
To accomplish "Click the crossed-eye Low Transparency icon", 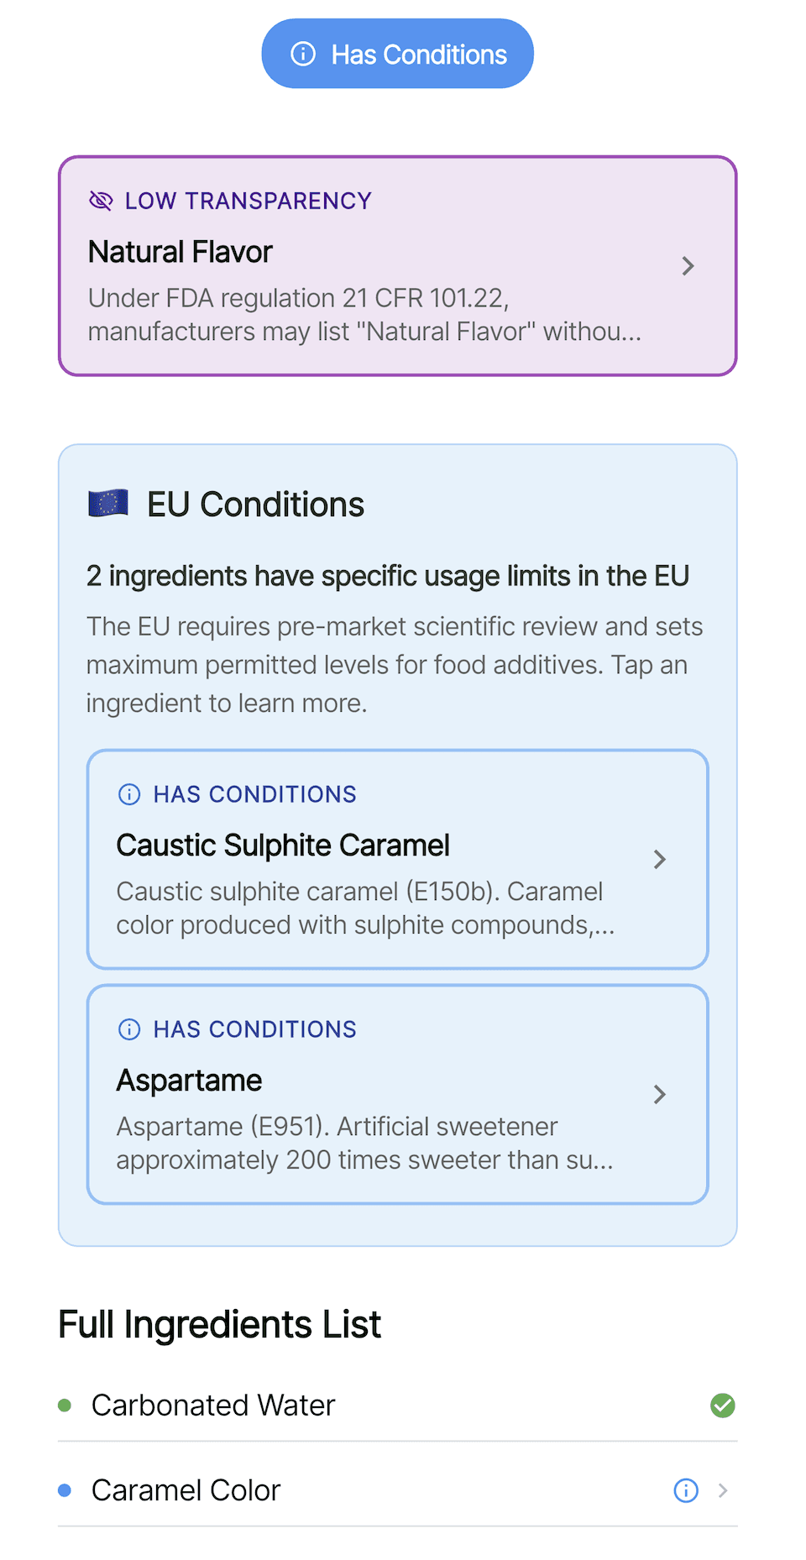I will coord(101,201).
